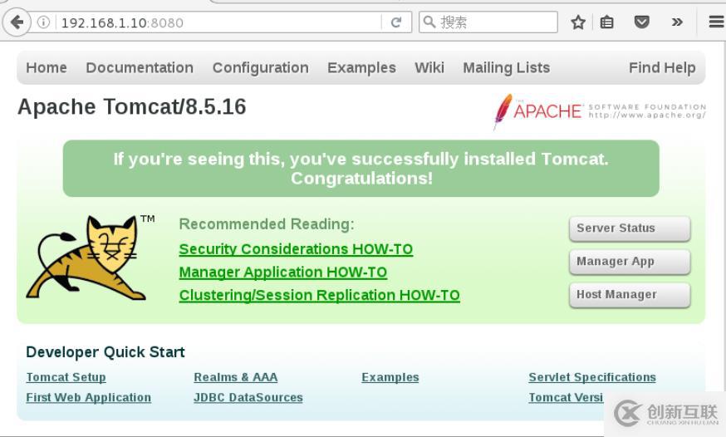Viewport: 726px width, 437px height.
Task: Click the magnifier icon in search box
Action: 429,22
